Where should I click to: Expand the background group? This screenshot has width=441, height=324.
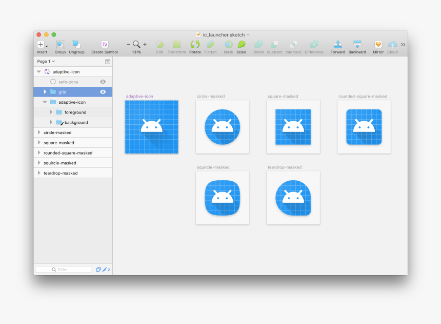click(x=51, y=122)
